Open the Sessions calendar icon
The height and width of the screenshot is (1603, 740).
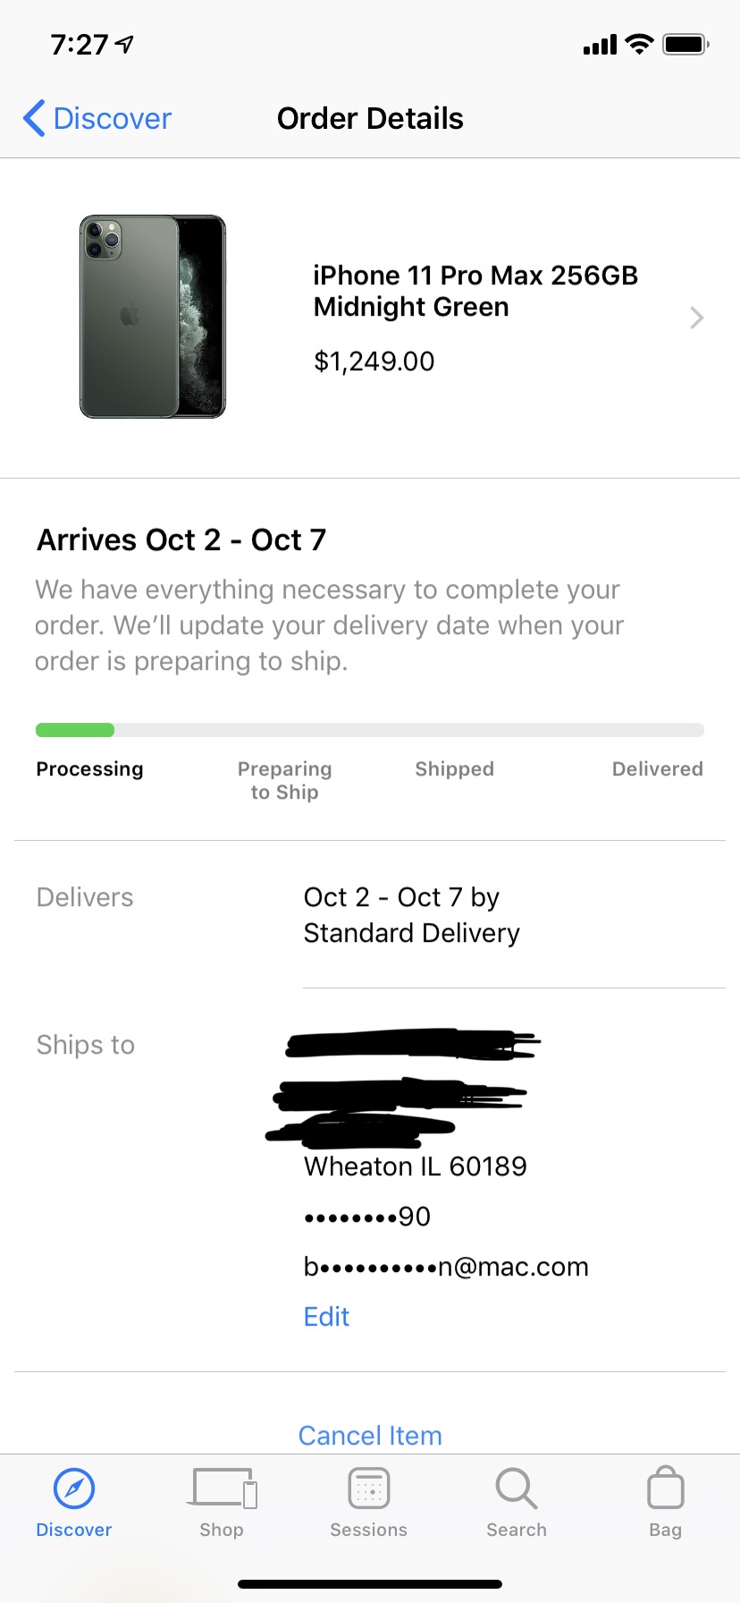(x=369, y=1488)
